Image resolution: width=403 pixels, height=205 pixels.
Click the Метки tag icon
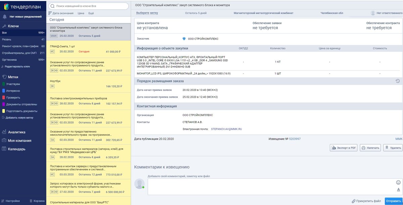[4, 76]
